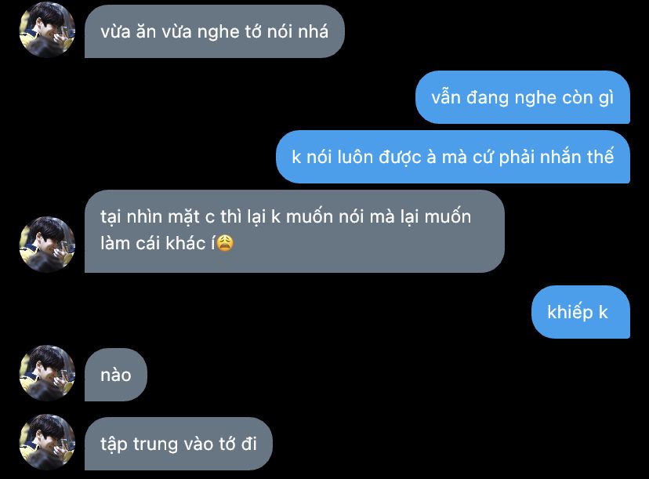Open avatar beside "vừa ăn vừa nghe" message
The height and width of the screenshot is (479, 649).
pos(47,29)
